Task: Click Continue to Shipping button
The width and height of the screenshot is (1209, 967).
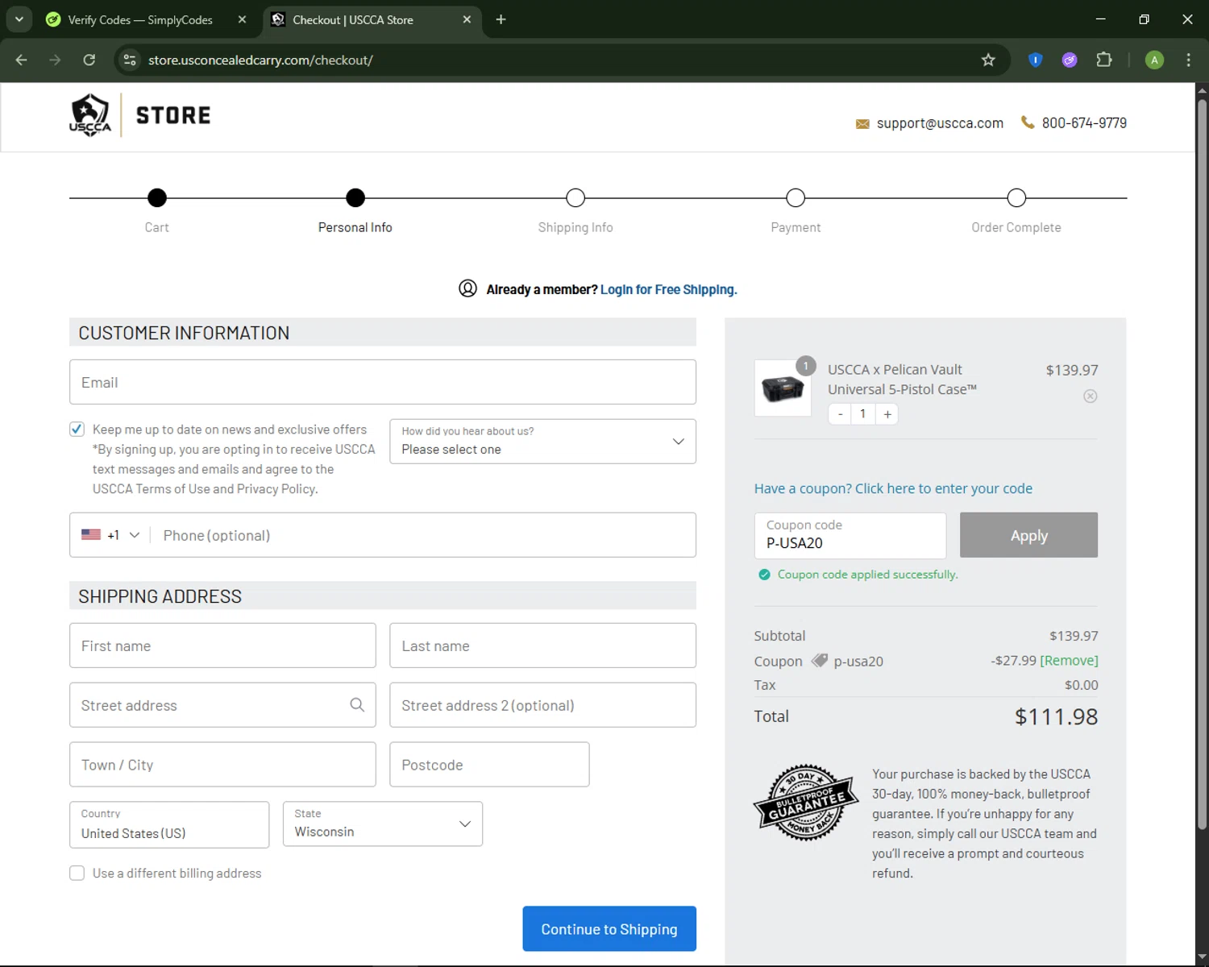Action: coord(609,928)
